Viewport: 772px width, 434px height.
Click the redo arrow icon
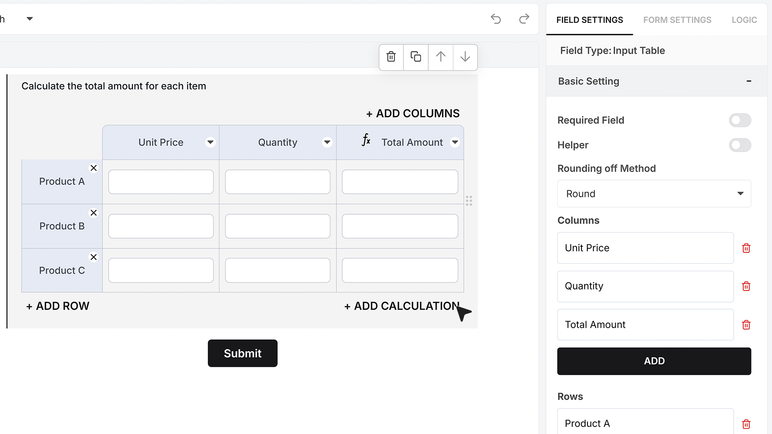point(524,19)
